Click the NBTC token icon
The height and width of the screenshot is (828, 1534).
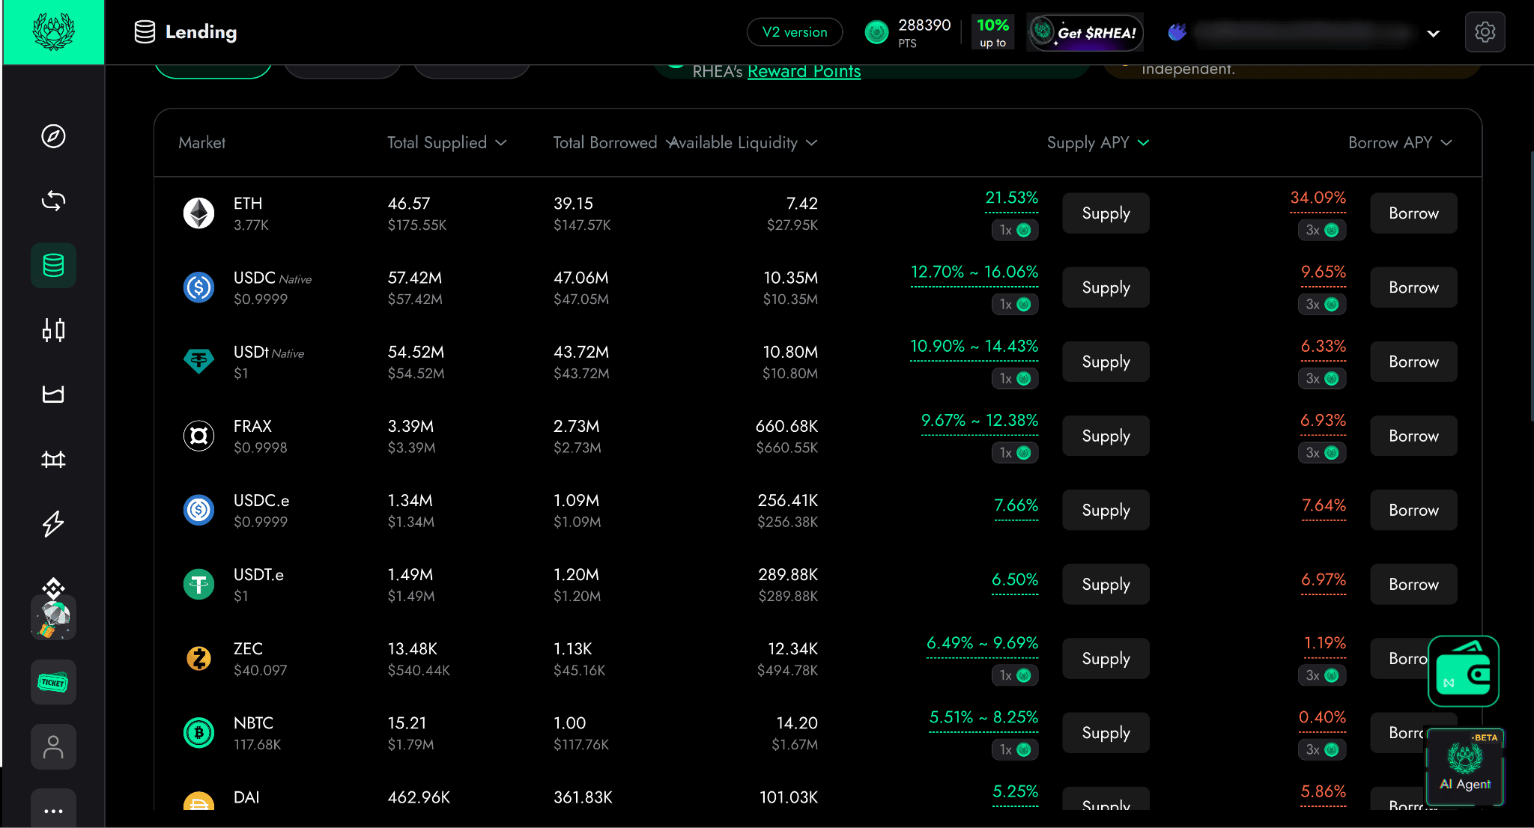(x=198, y=732)
